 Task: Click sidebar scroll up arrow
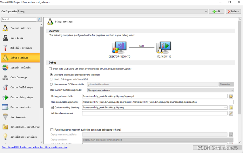(41, 25)
